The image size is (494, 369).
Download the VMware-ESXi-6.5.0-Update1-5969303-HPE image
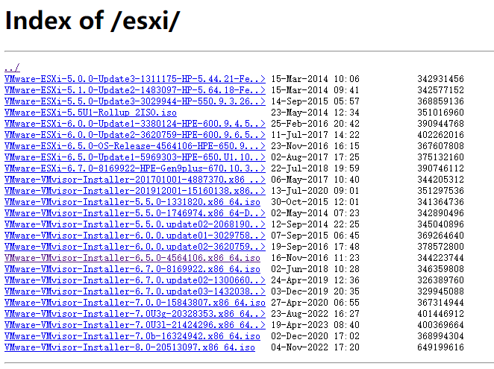pos(135,157)
